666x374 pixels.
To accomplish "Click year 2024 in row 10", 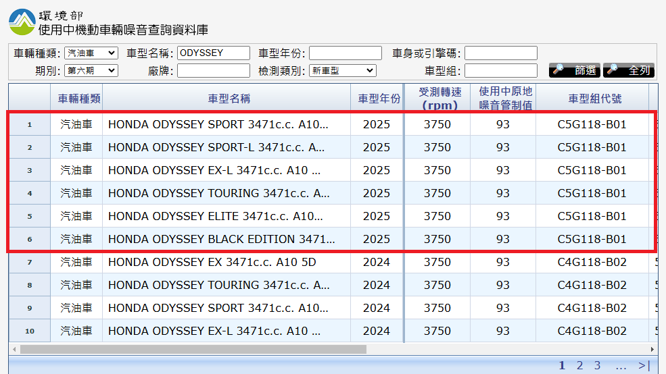I will [x=377, y=331].
